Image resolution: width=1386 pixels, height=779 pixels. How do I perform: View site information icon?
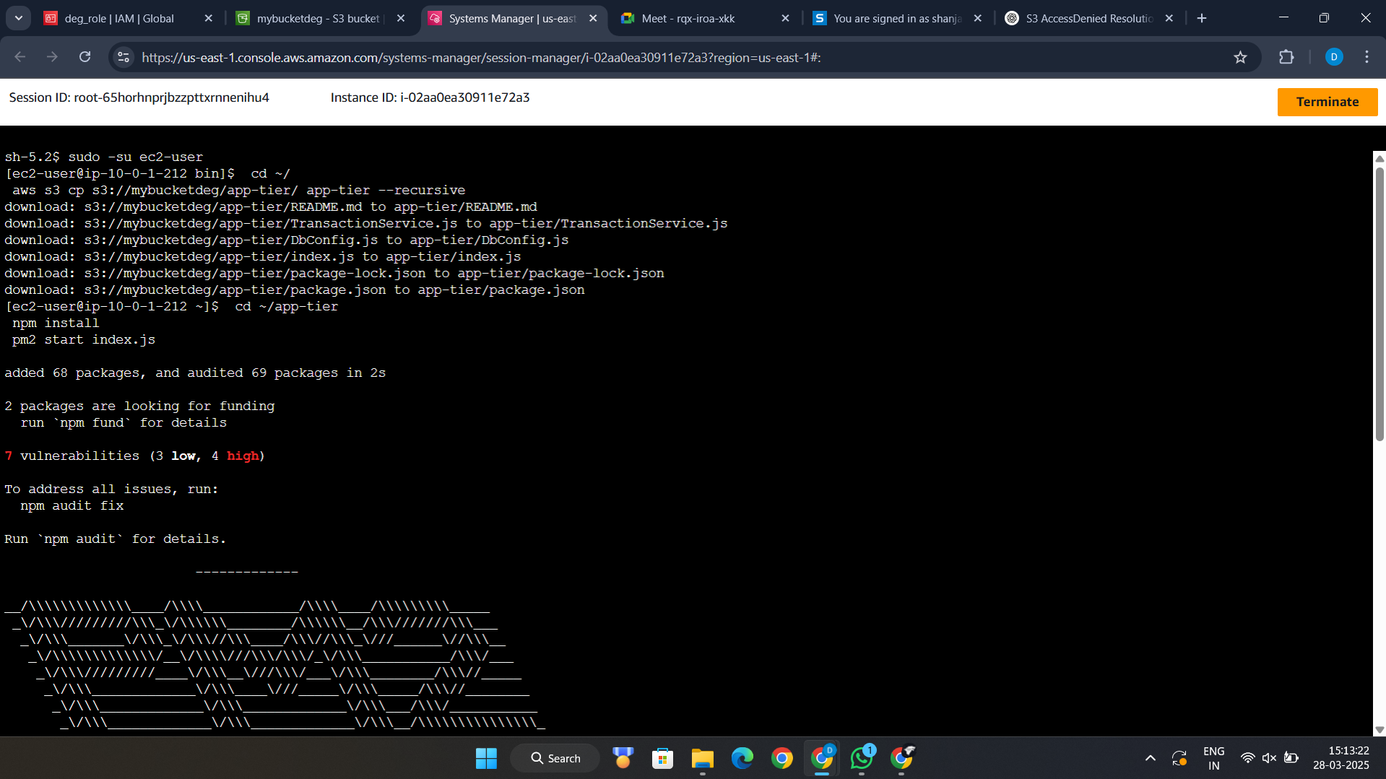[x=124, y=57]
